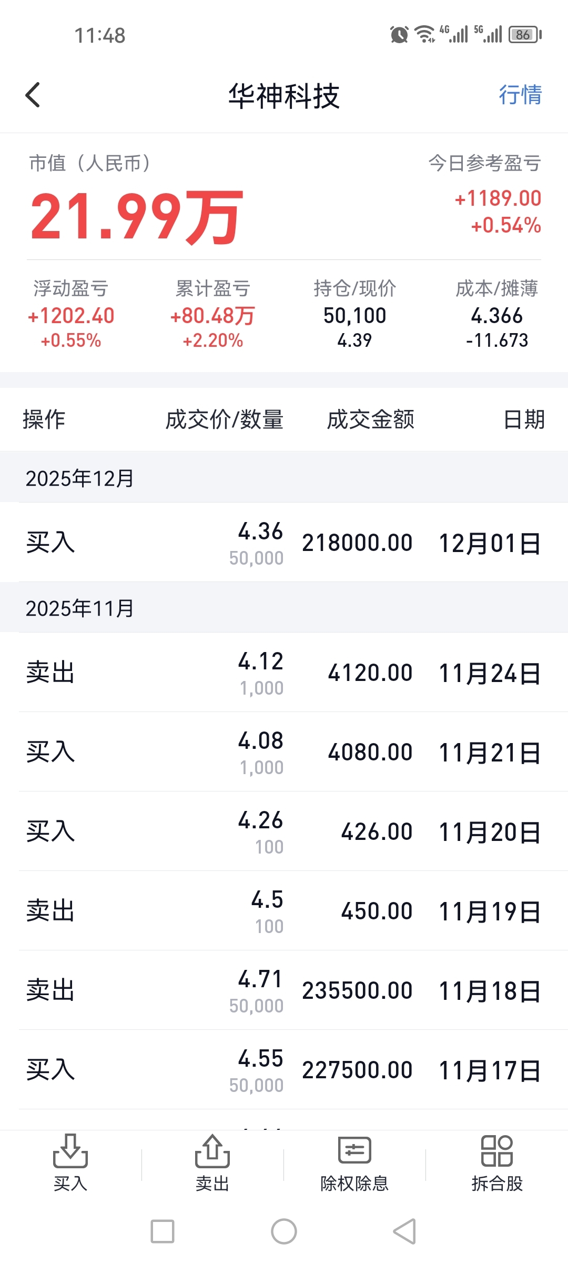
Task: Select the 2025年11月 month section header
Action: pyautogui.click(x=80, y=608)
